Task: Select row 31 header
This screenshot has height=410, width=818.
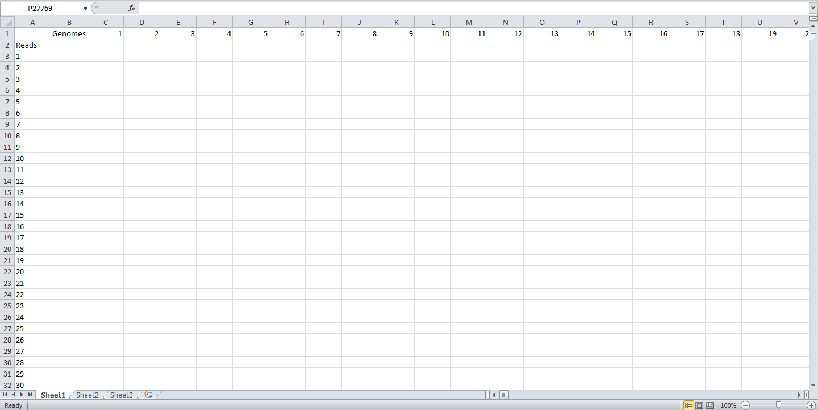Action: coord(7,374)
